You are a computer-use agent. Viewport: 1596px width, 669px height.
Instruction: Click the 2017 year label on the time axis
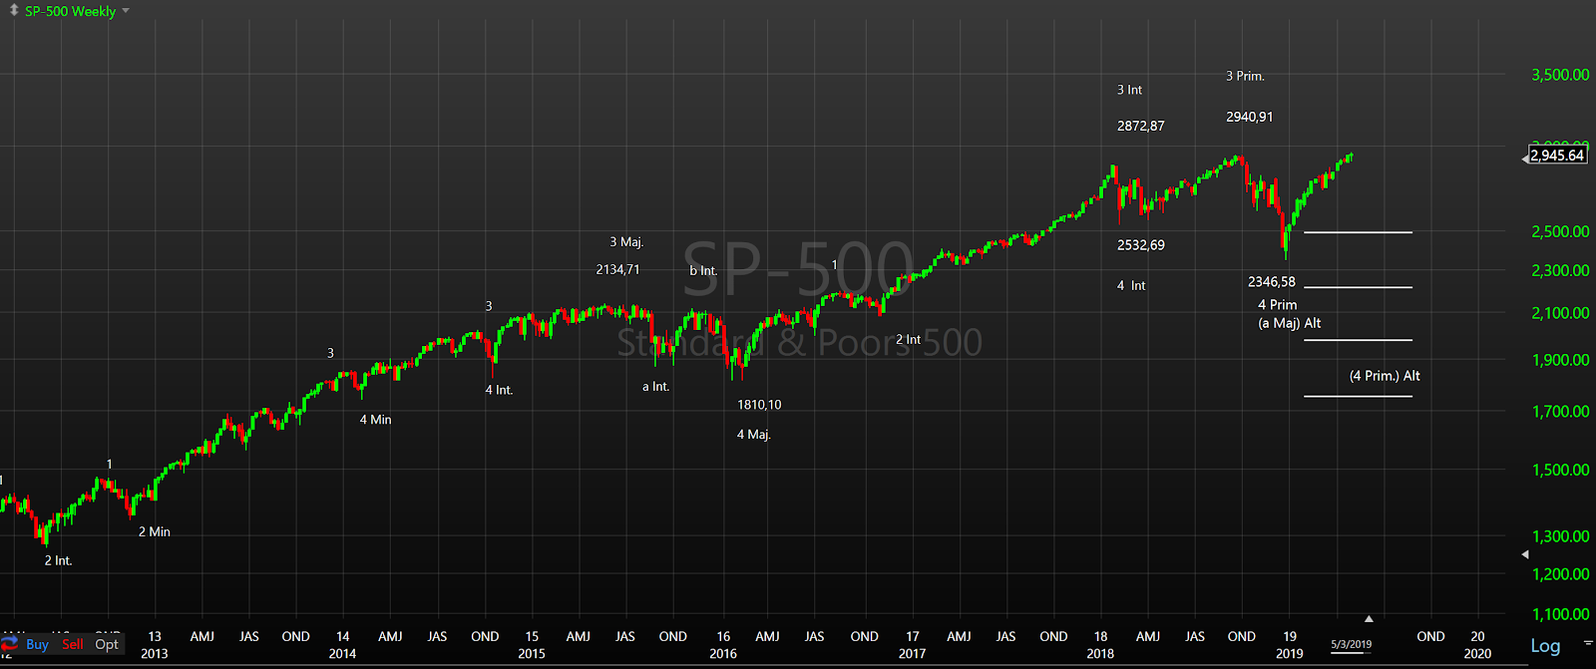pyautogui.click(x=912, y=654)
